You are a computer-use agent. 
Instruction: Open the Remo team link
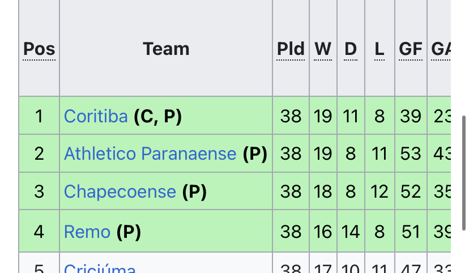point(87,232)
